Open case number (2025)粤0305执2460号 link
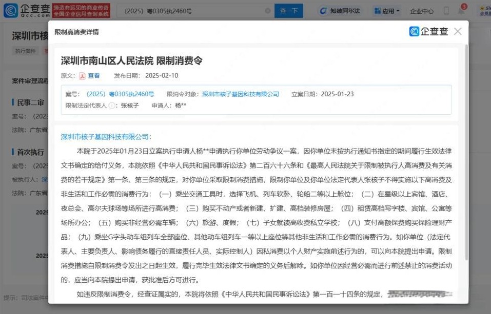Viewport: 491px width, 314px height. pyautogui.click(x=121, y=94)
